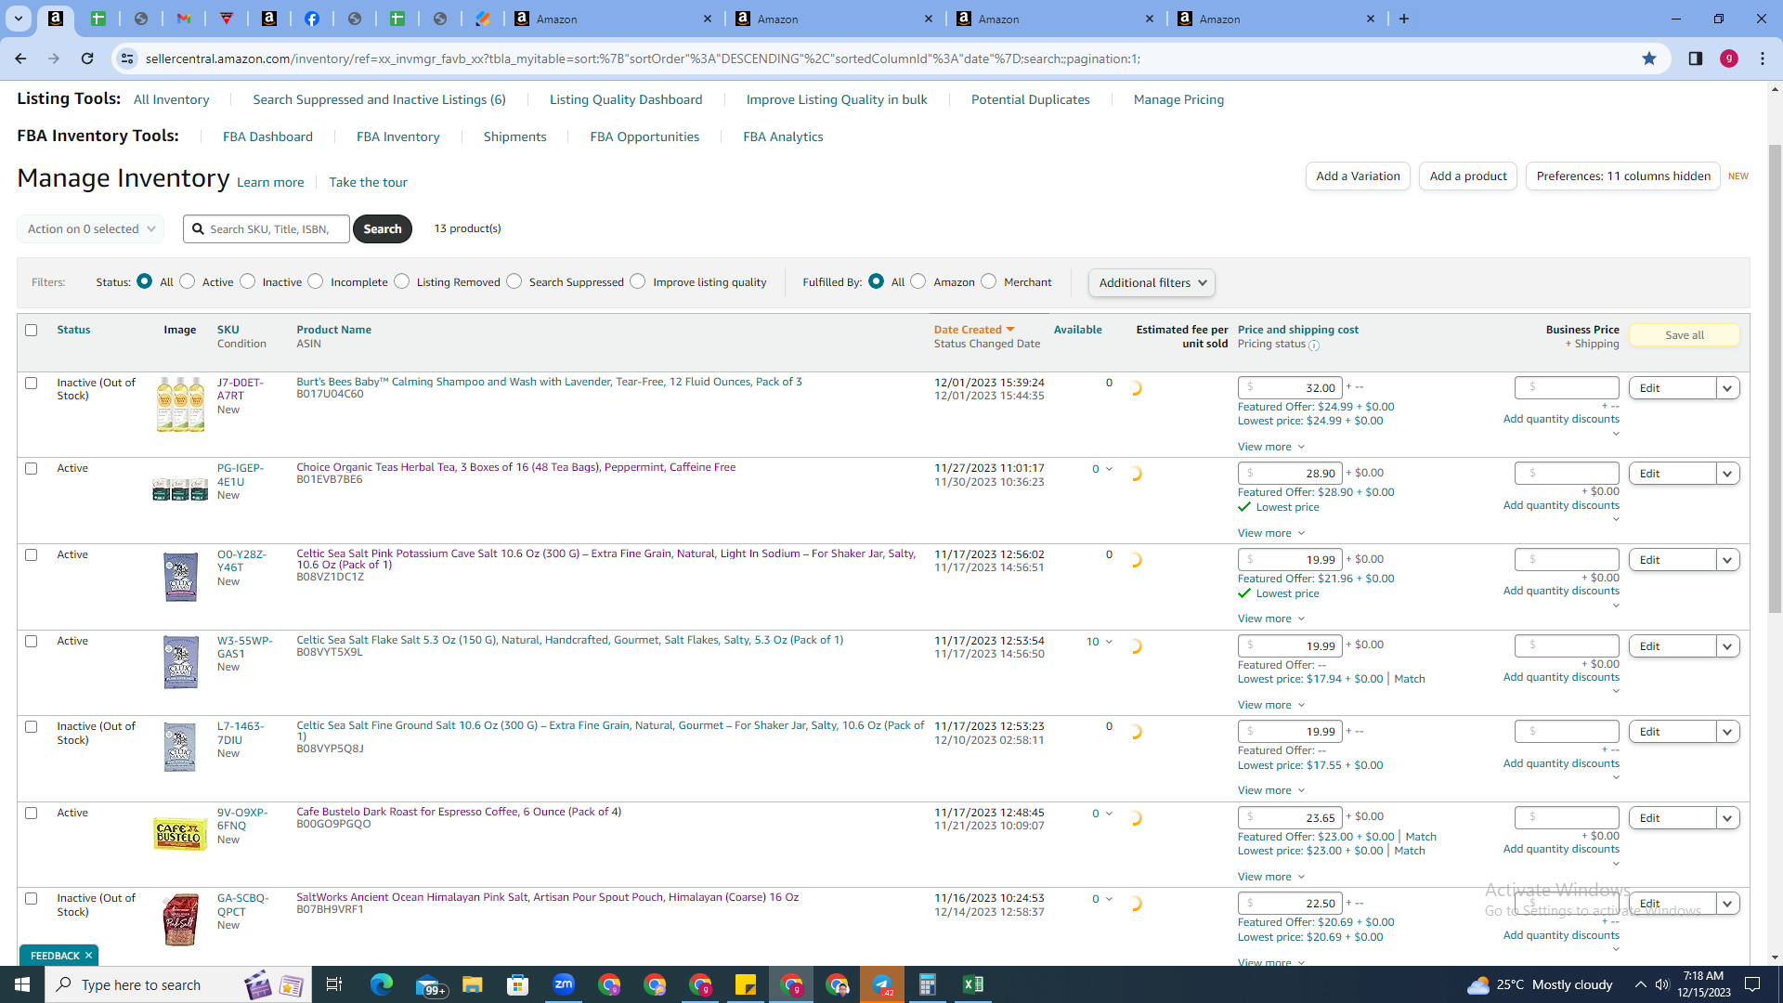Select the Search Suppressed status filter

click(514, 281)
